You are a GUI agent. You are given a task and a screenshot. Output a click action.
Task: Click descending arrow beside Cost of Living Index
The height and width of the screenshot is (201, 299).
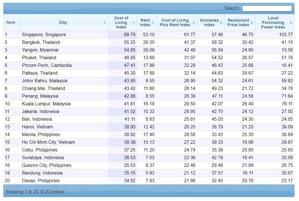tap(134, 22)
